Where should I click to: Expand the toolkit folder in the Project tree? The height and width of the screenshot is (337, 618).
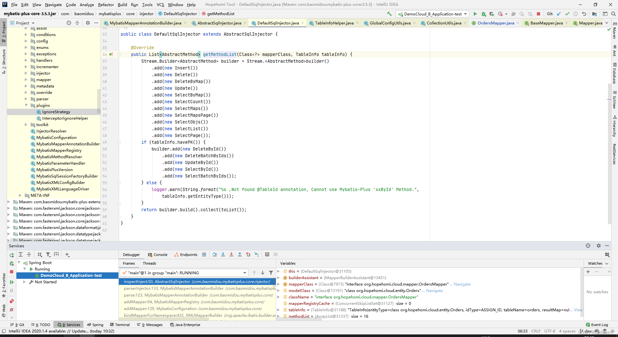click(x=26, y=124)
